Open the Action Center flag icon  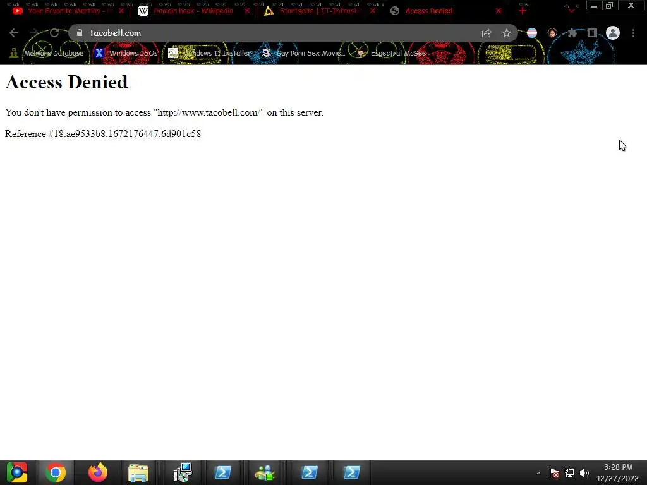(554, 473)
